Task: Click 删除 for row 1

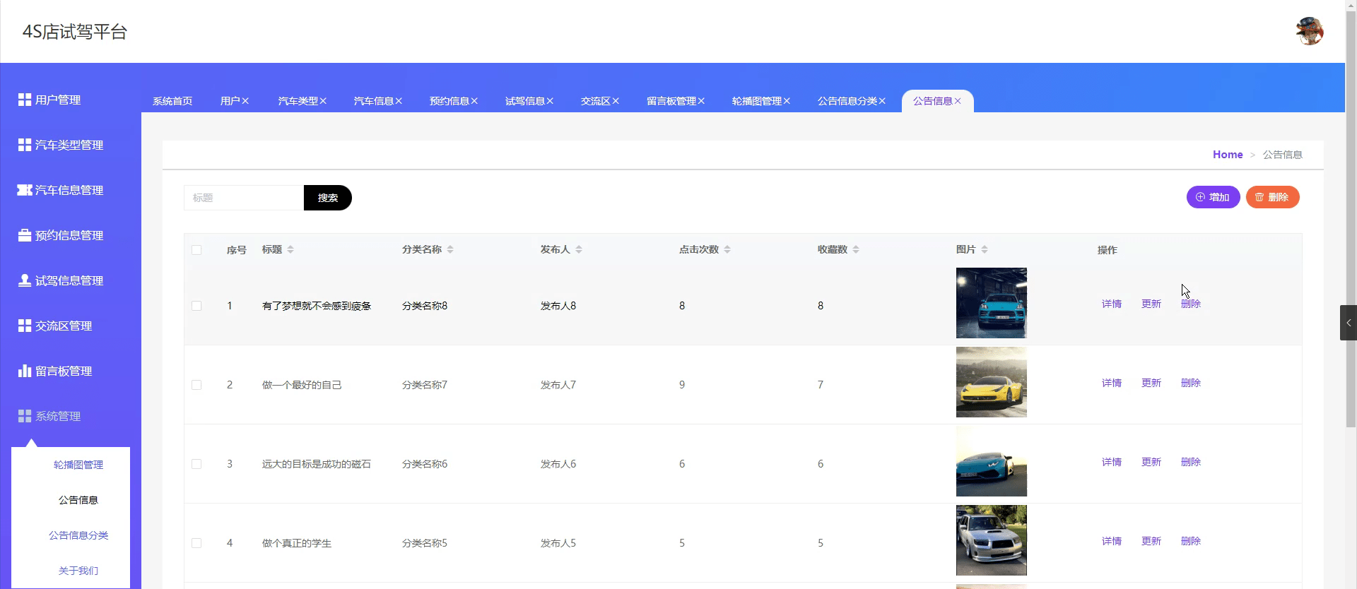Action: [x=1191, y=304]
